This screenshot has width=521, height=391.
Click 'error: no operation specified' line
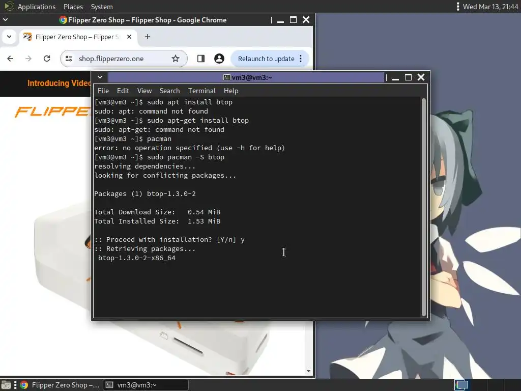coord(189,148)
